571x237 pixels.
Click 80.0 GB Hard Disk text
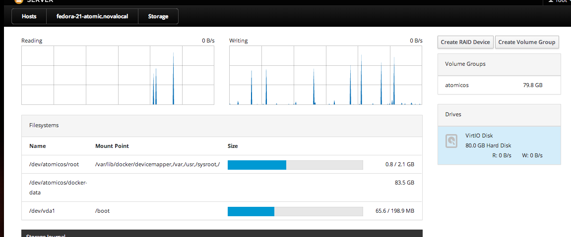[x=488, y=145]
